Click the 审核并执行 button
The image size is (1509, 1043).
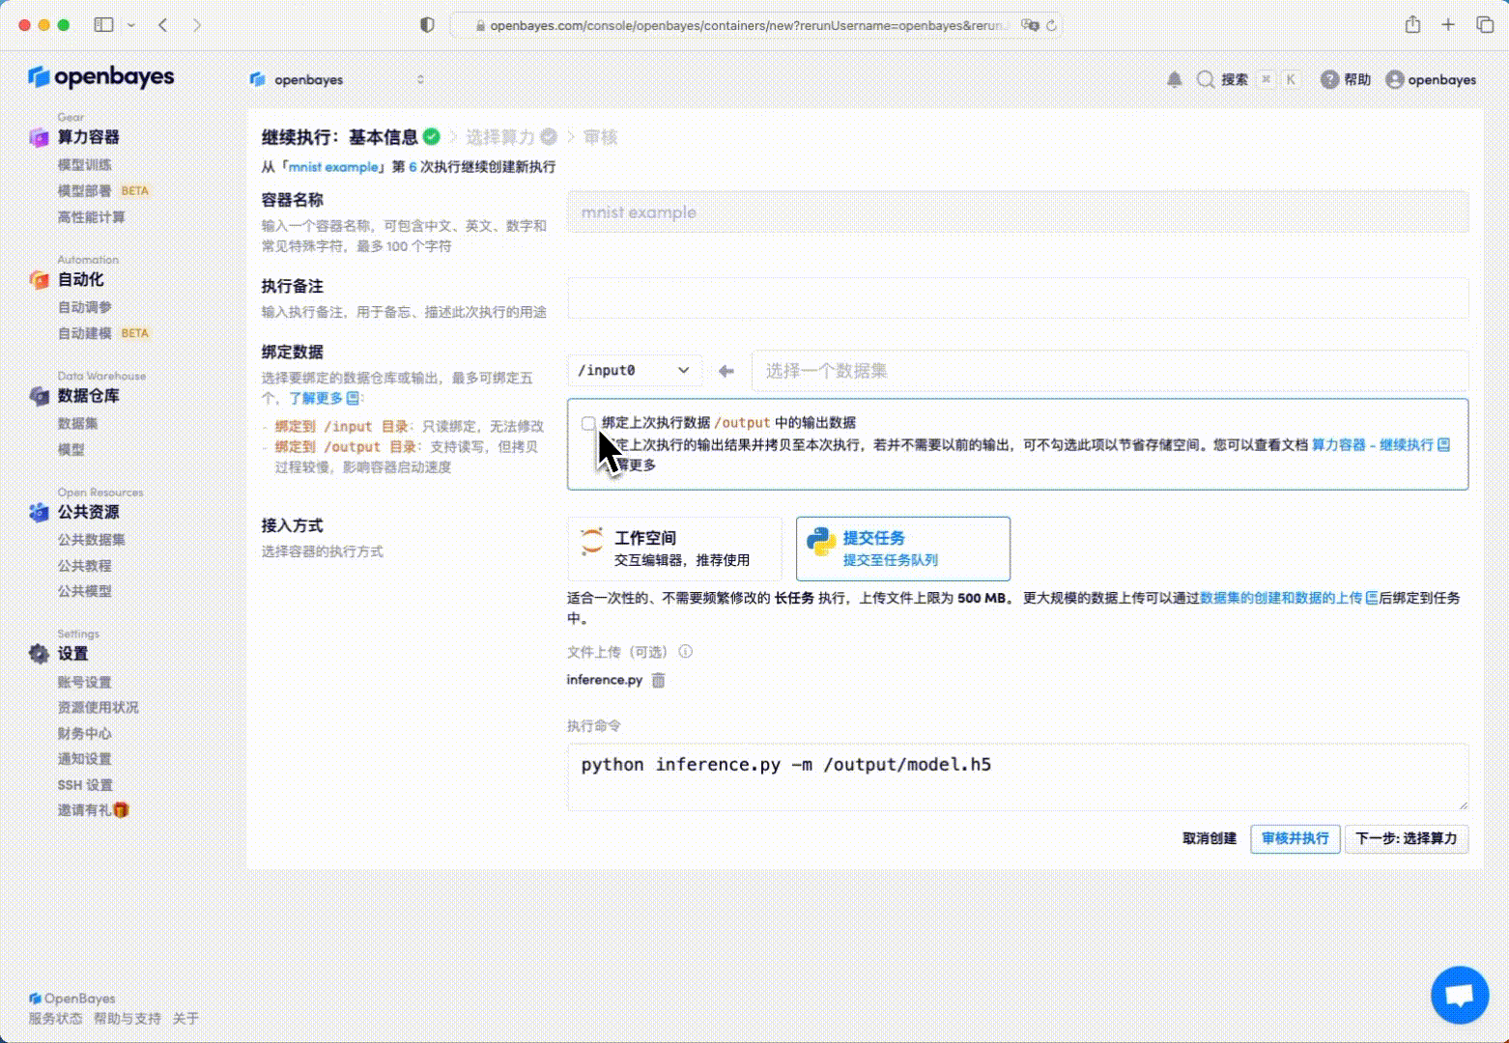point(1295,838)
